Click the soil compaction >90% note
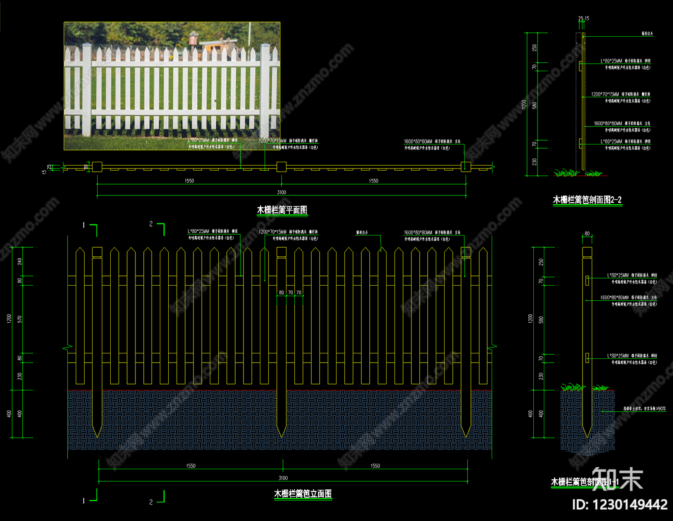 click(x=644, y=409)
